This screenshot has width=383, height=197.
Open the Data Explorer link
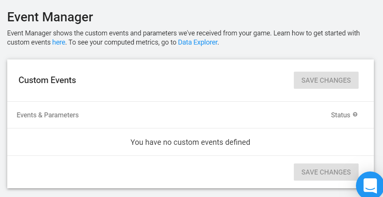point(197,42)
